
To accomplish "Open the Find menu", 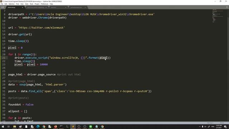I will [x=18, y=4].
